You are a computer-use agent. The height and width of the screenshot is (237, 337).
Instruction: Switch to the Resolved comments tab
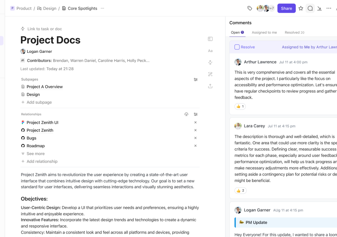pyautogui.click(x=294, y=32)
